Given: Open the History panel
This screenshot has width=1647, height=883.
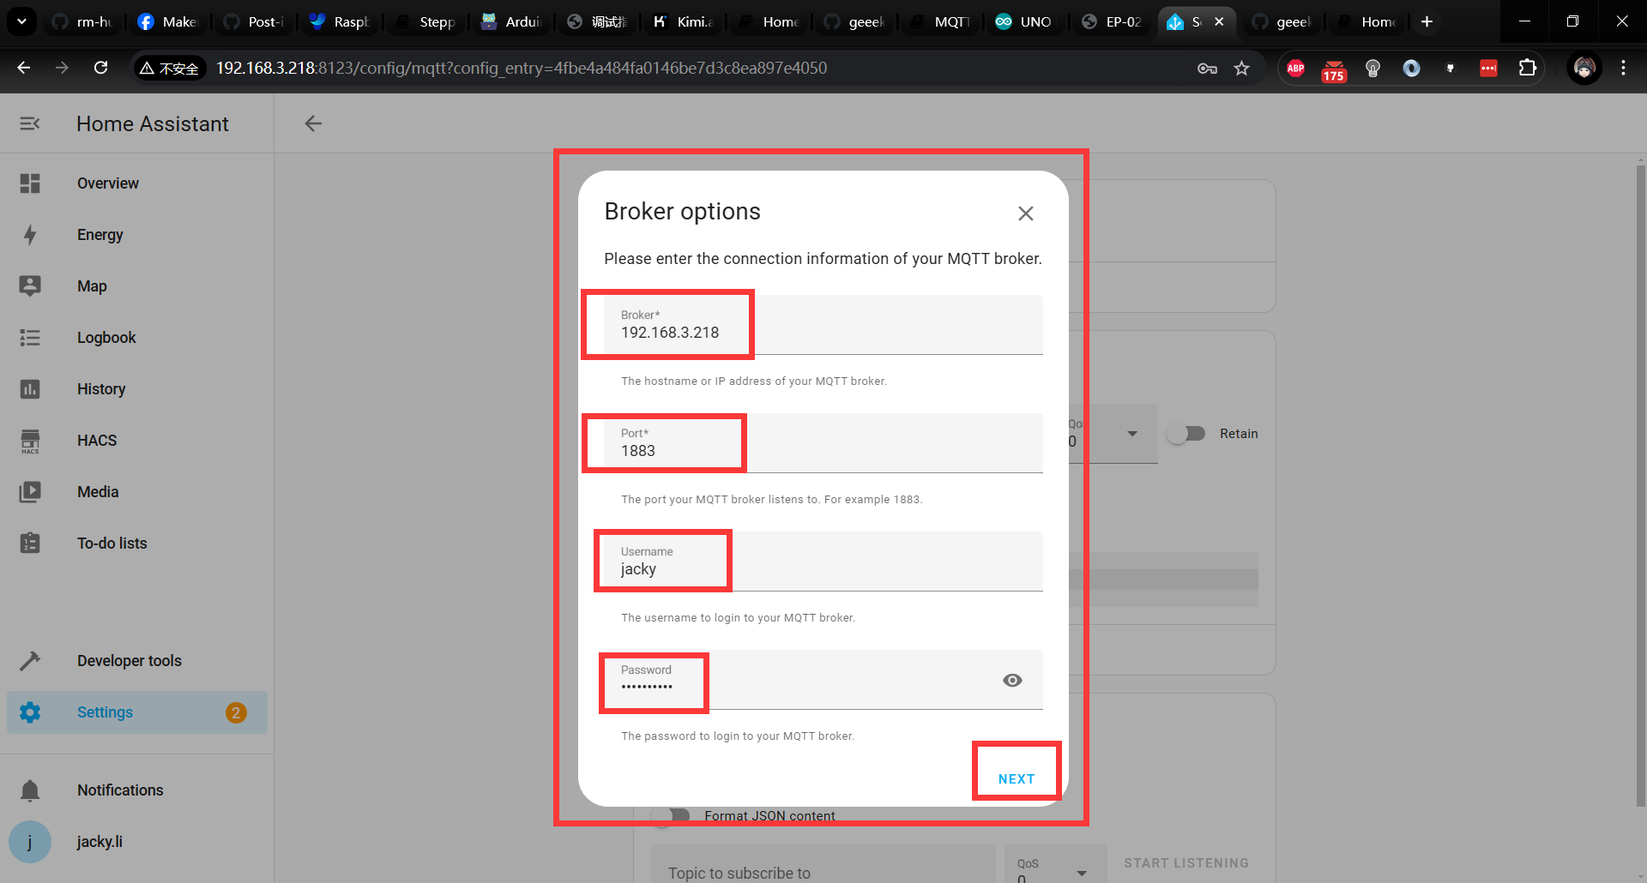Looking at the screenshot, I should (137, 389).
